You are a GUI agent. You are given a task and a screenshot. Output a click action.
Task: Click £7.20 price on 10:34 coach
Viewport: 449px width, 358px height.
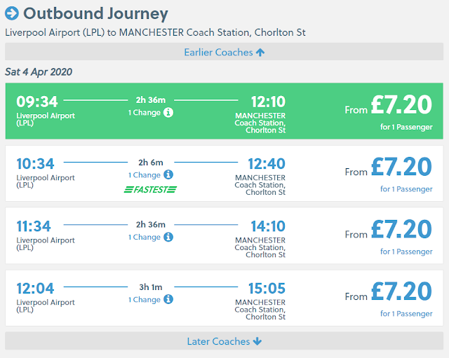(x=401, y=167)
